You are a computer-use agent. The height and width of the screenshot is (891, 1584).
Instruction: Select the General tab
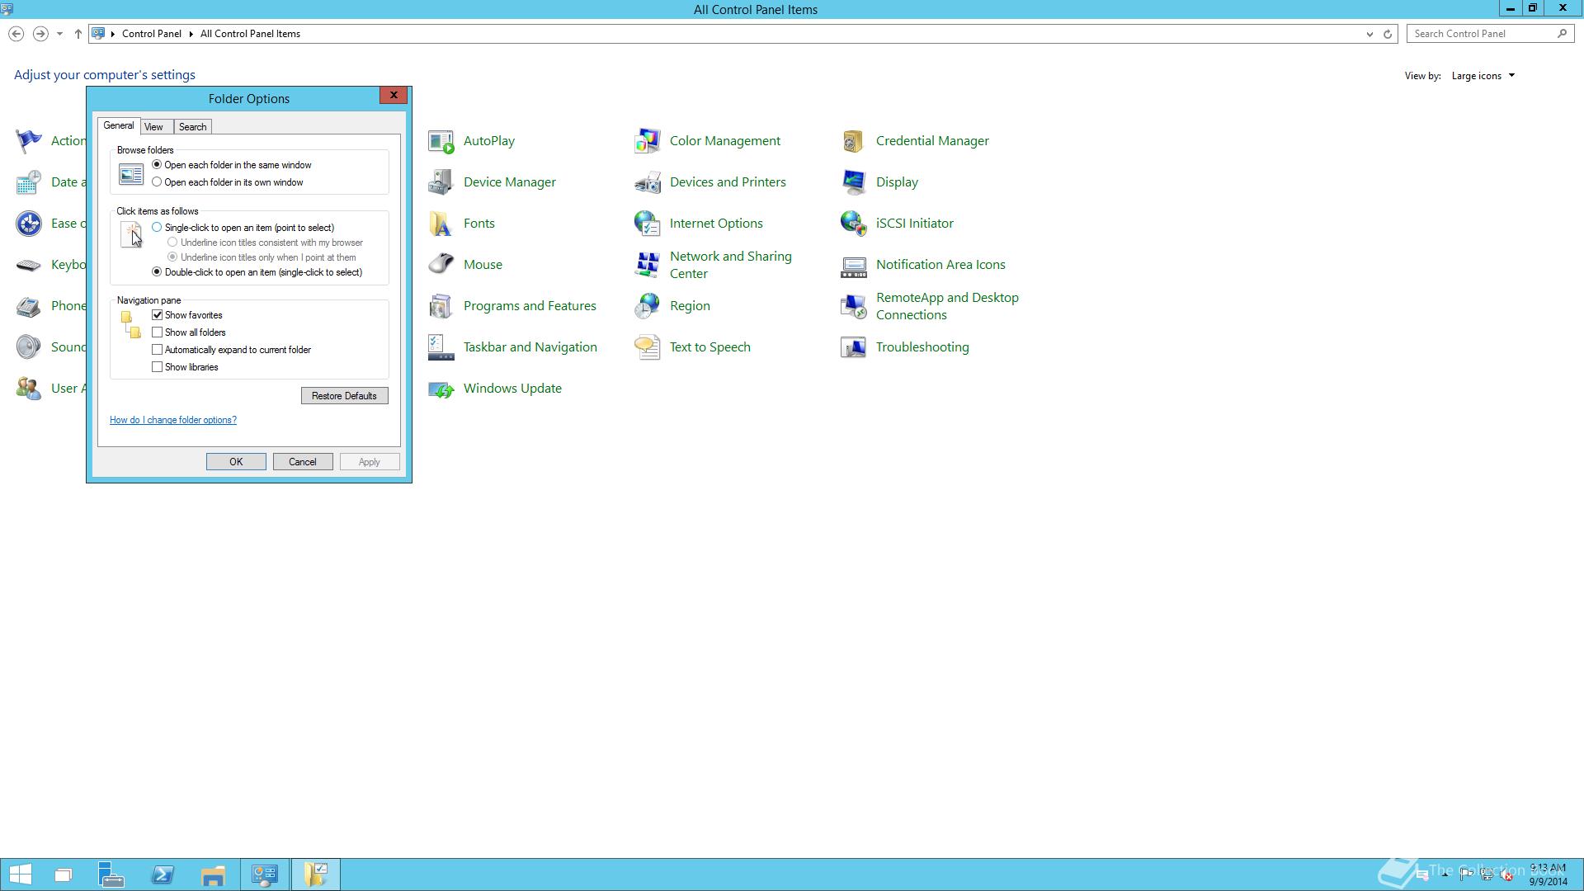click(119, 125)
